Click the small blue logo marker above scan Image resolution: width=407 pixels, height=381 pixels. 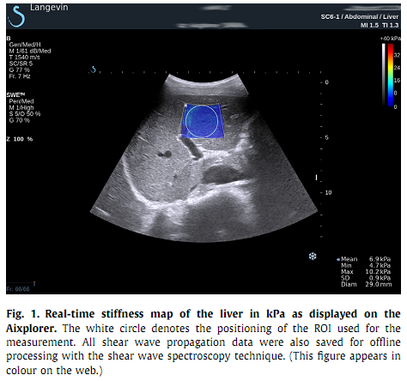point(93,70)
